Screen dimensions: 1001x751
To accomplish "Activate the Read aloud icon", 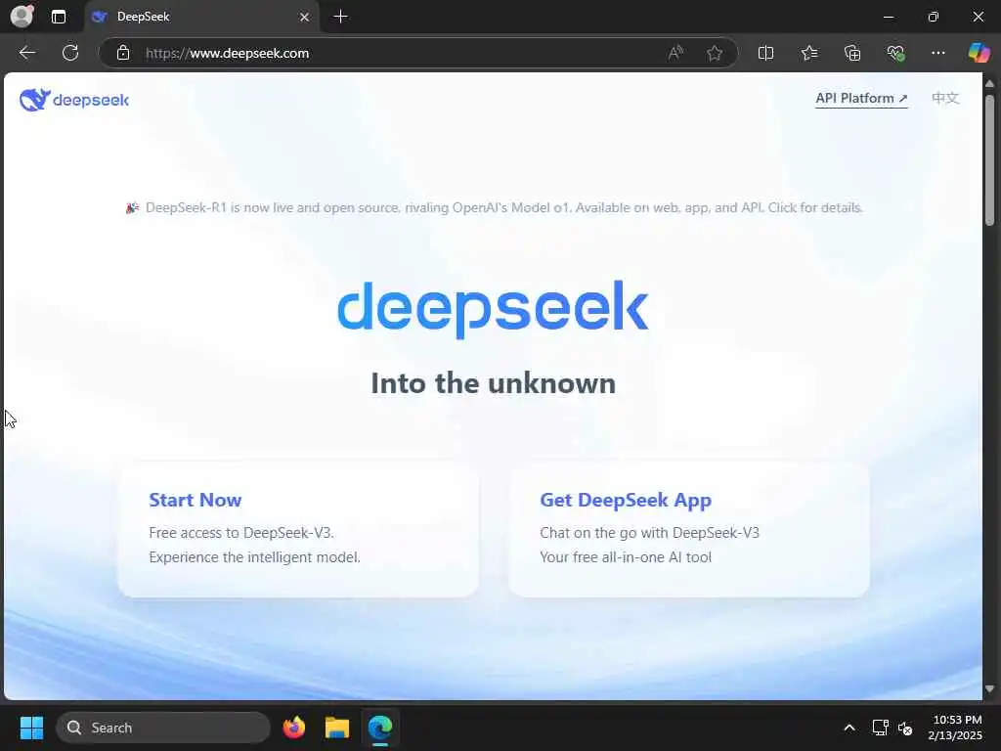I will tap(675, 53).
